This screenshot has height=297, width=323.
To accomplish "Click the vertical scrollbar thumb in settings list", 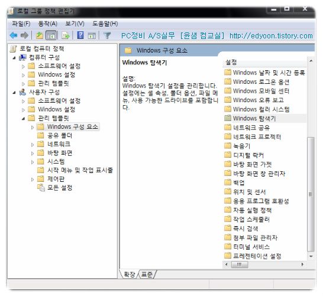I will coord(311,194).
